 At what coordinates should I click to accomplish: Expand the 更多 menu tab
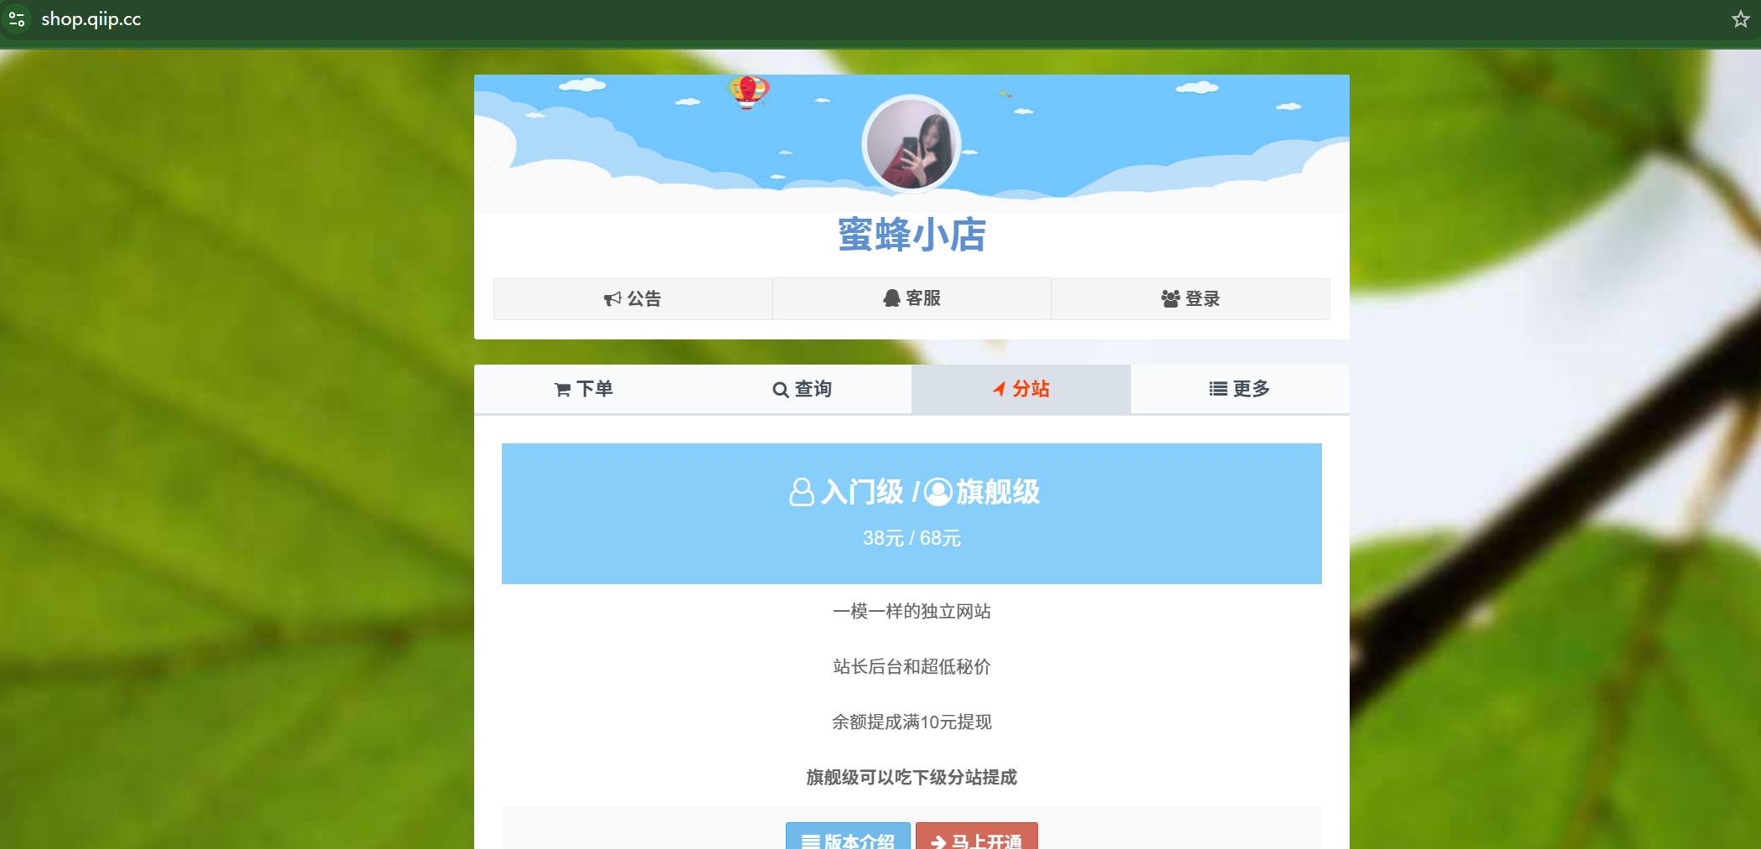pos(1240,389)
